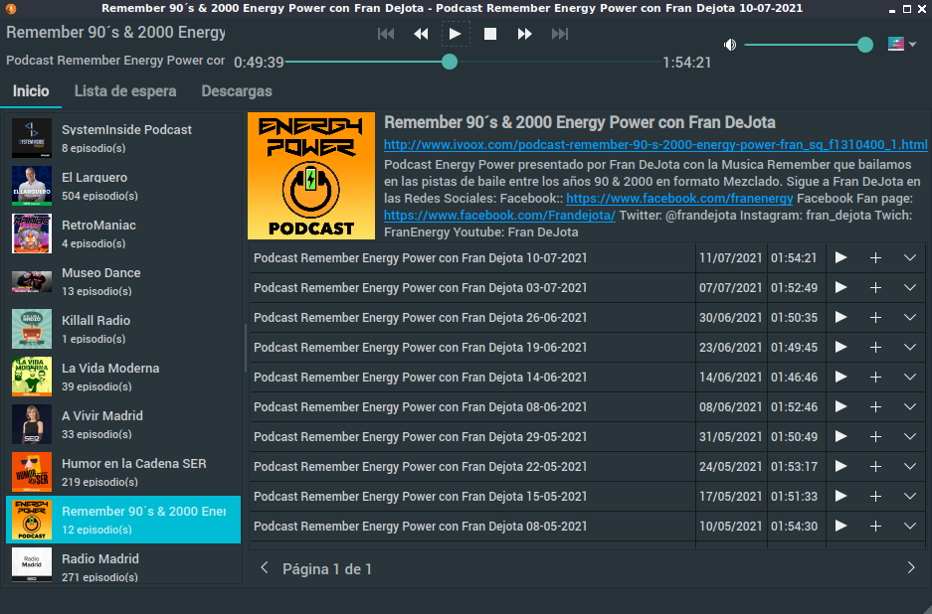Select Museo Dance podcast
This screenshot has width=932, height=614.
tap(123, 281)
